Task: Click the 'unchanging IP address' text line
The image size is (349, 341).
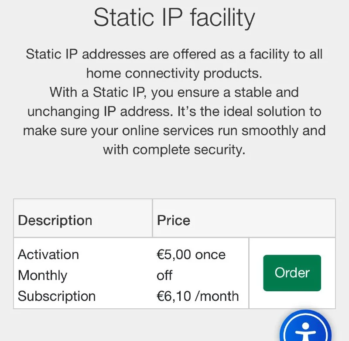Action: (x=174, y=111)
